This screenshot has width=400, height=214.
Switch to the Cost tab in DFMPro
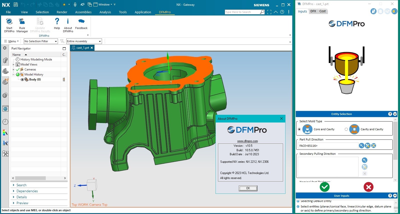[x=322, y=11]
